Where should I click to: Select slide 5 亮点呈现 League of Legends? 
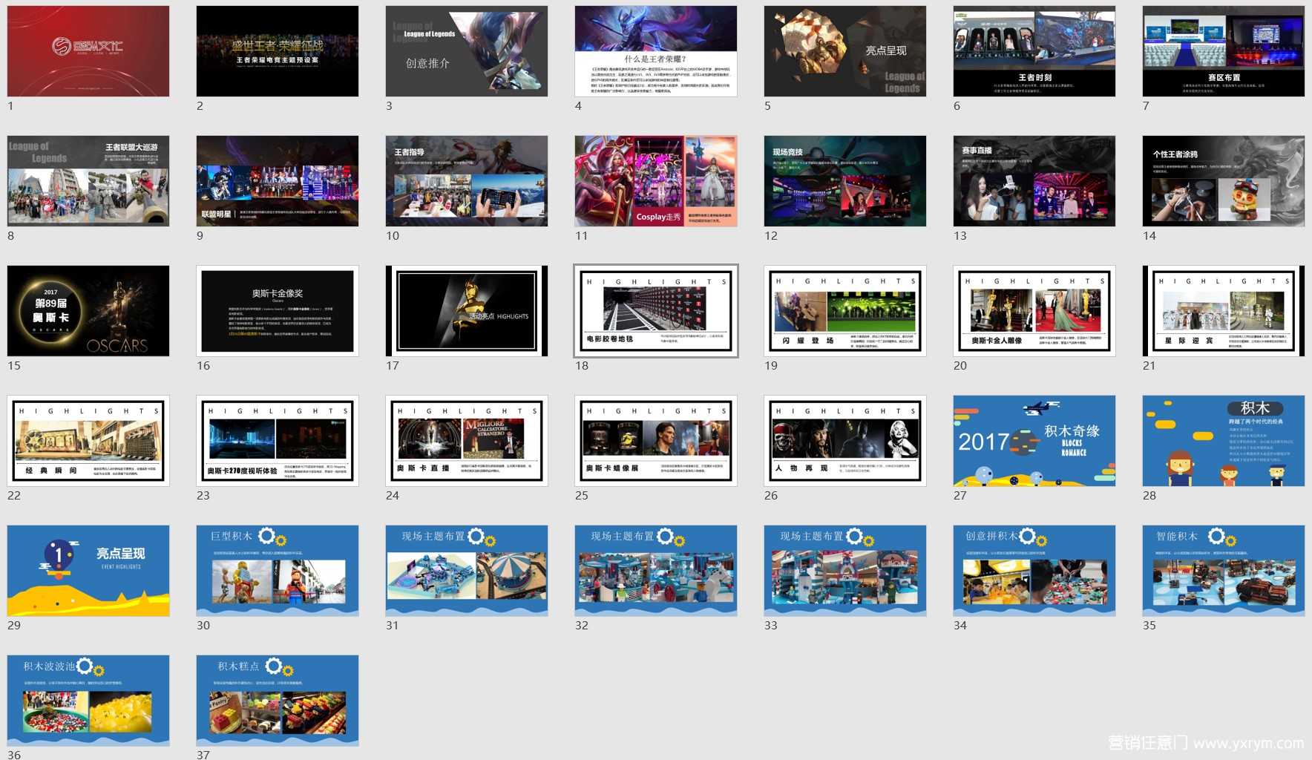coord(845,51)
